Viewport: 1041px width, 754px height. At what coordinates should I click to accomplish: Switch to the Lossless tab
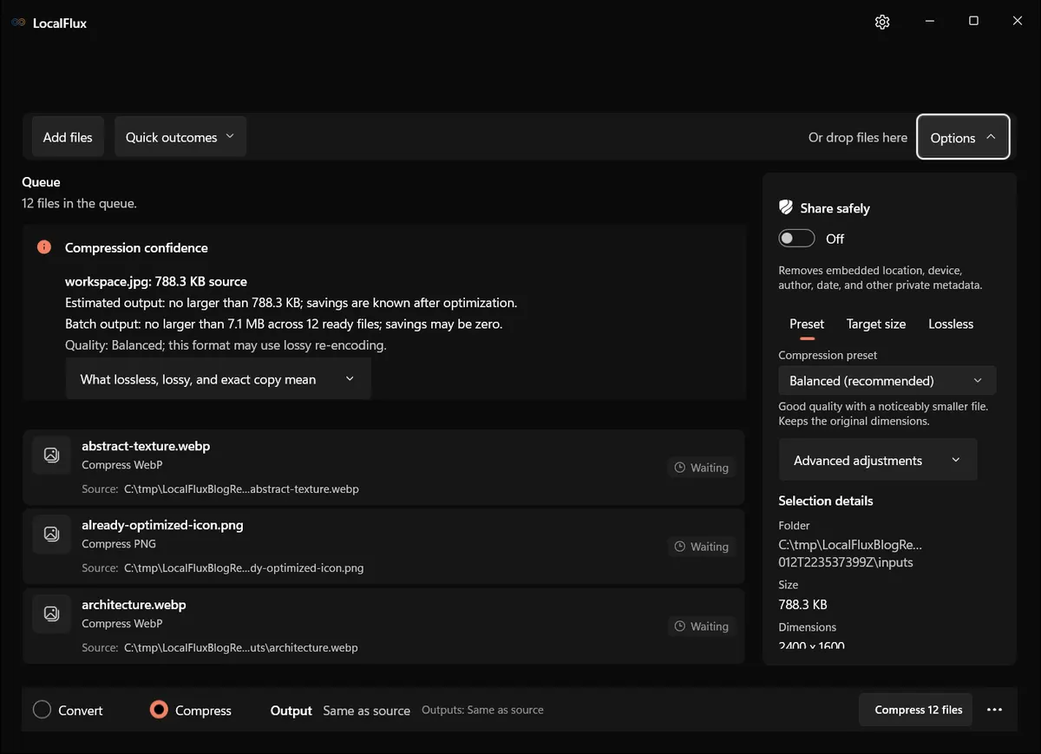pyautogui.click(x=951, y=324)
